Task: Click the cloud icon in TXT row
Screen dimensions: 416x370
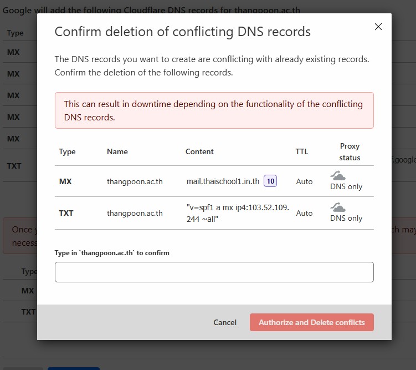Action: pyautogui.click(x=338, y=207)
